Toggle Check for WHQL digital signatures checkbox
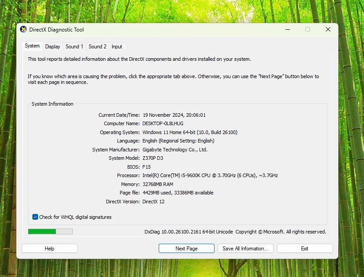364x277 pixels. [x=35, y=217]
